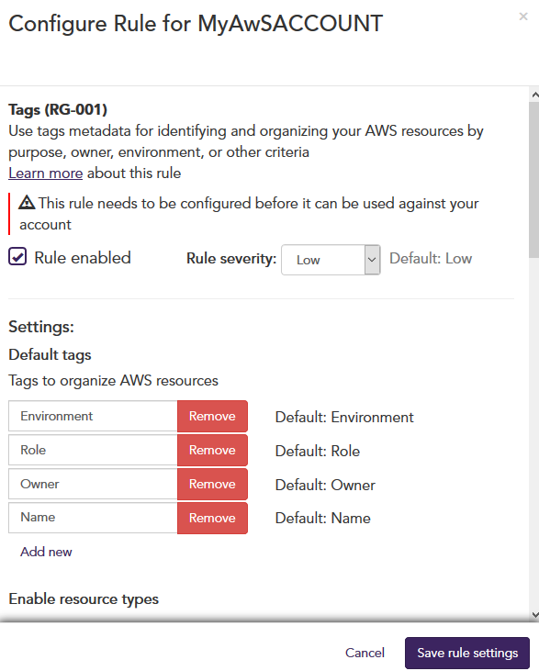Click the warning triangle icon
The image size is (539, 671).
[x=27, y=203]
